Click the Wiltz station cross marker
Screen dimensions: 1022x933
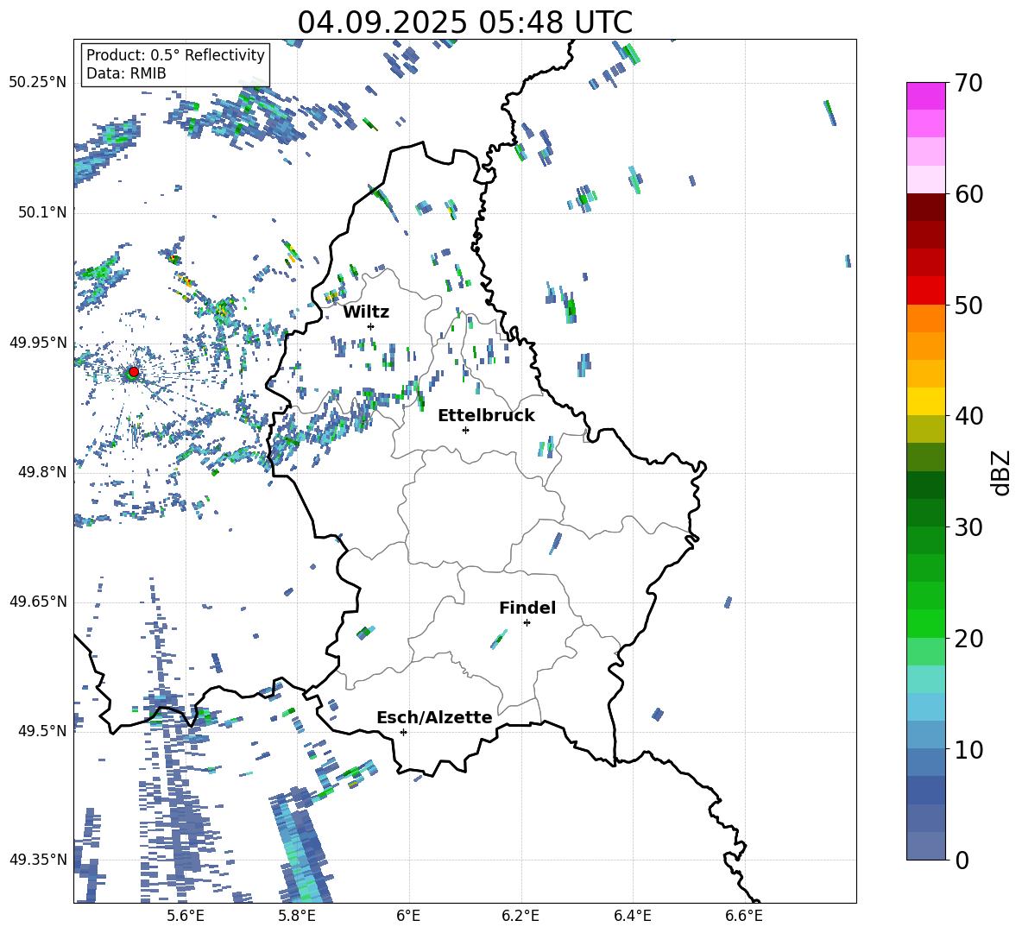371,326
